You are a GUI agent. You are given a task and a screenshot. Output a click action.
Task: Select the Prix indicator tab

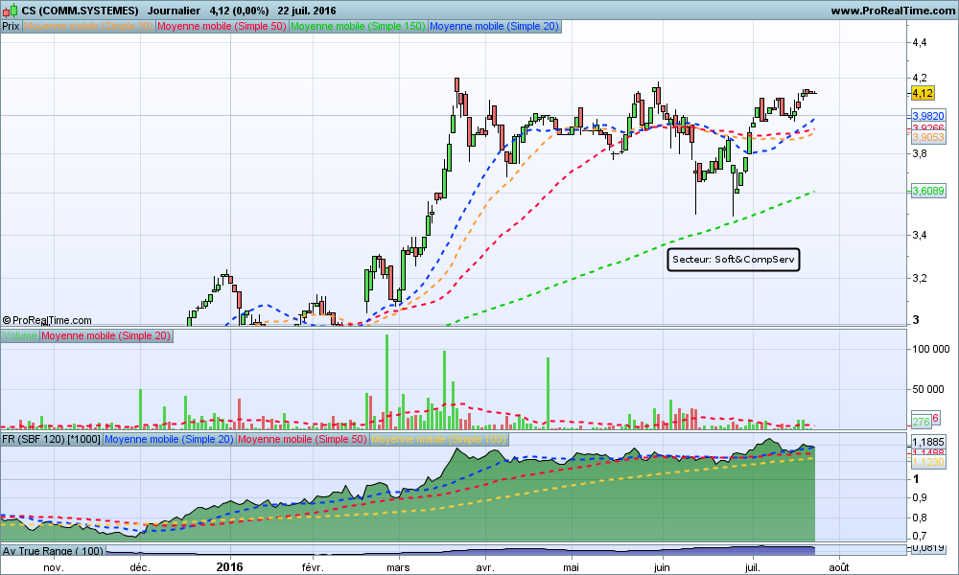[11, 26]
